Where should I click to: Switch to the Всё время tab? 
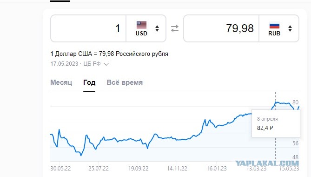click(125, 82)
